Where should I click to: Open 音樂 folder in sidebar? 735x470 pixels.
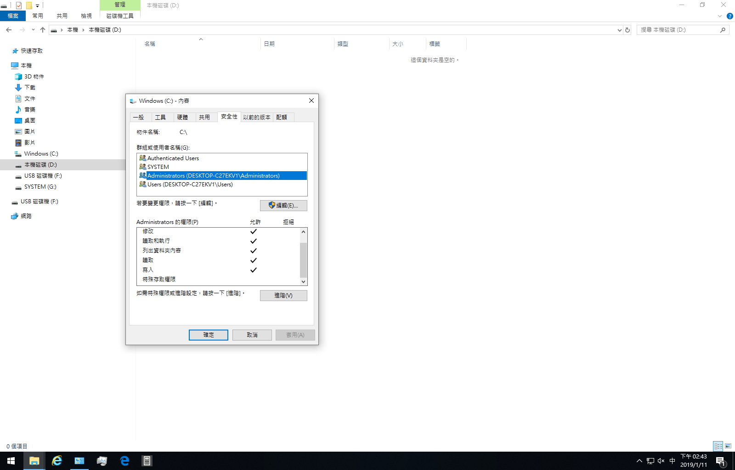point(30,110)
